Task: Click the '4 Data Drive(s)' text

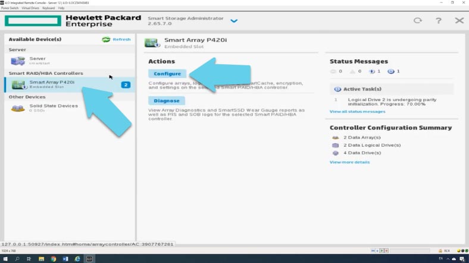Action: pyautogui.click(x=362, y=153)
